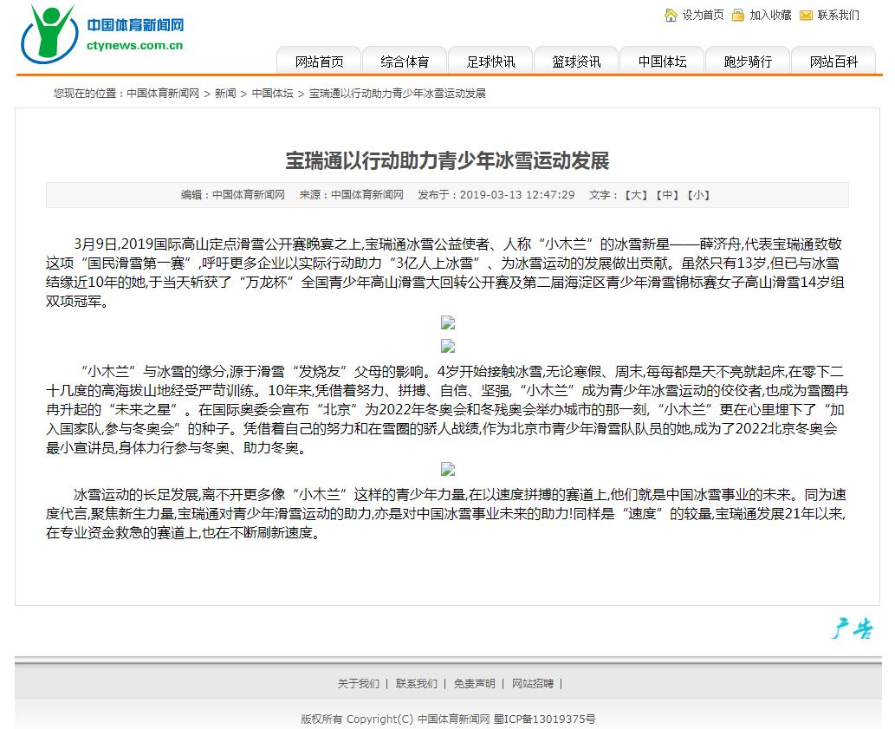The width and height of the screenshot is (895, 729).
Task: Click 新闻 in the breadcrumb
Action: (225, 93)
